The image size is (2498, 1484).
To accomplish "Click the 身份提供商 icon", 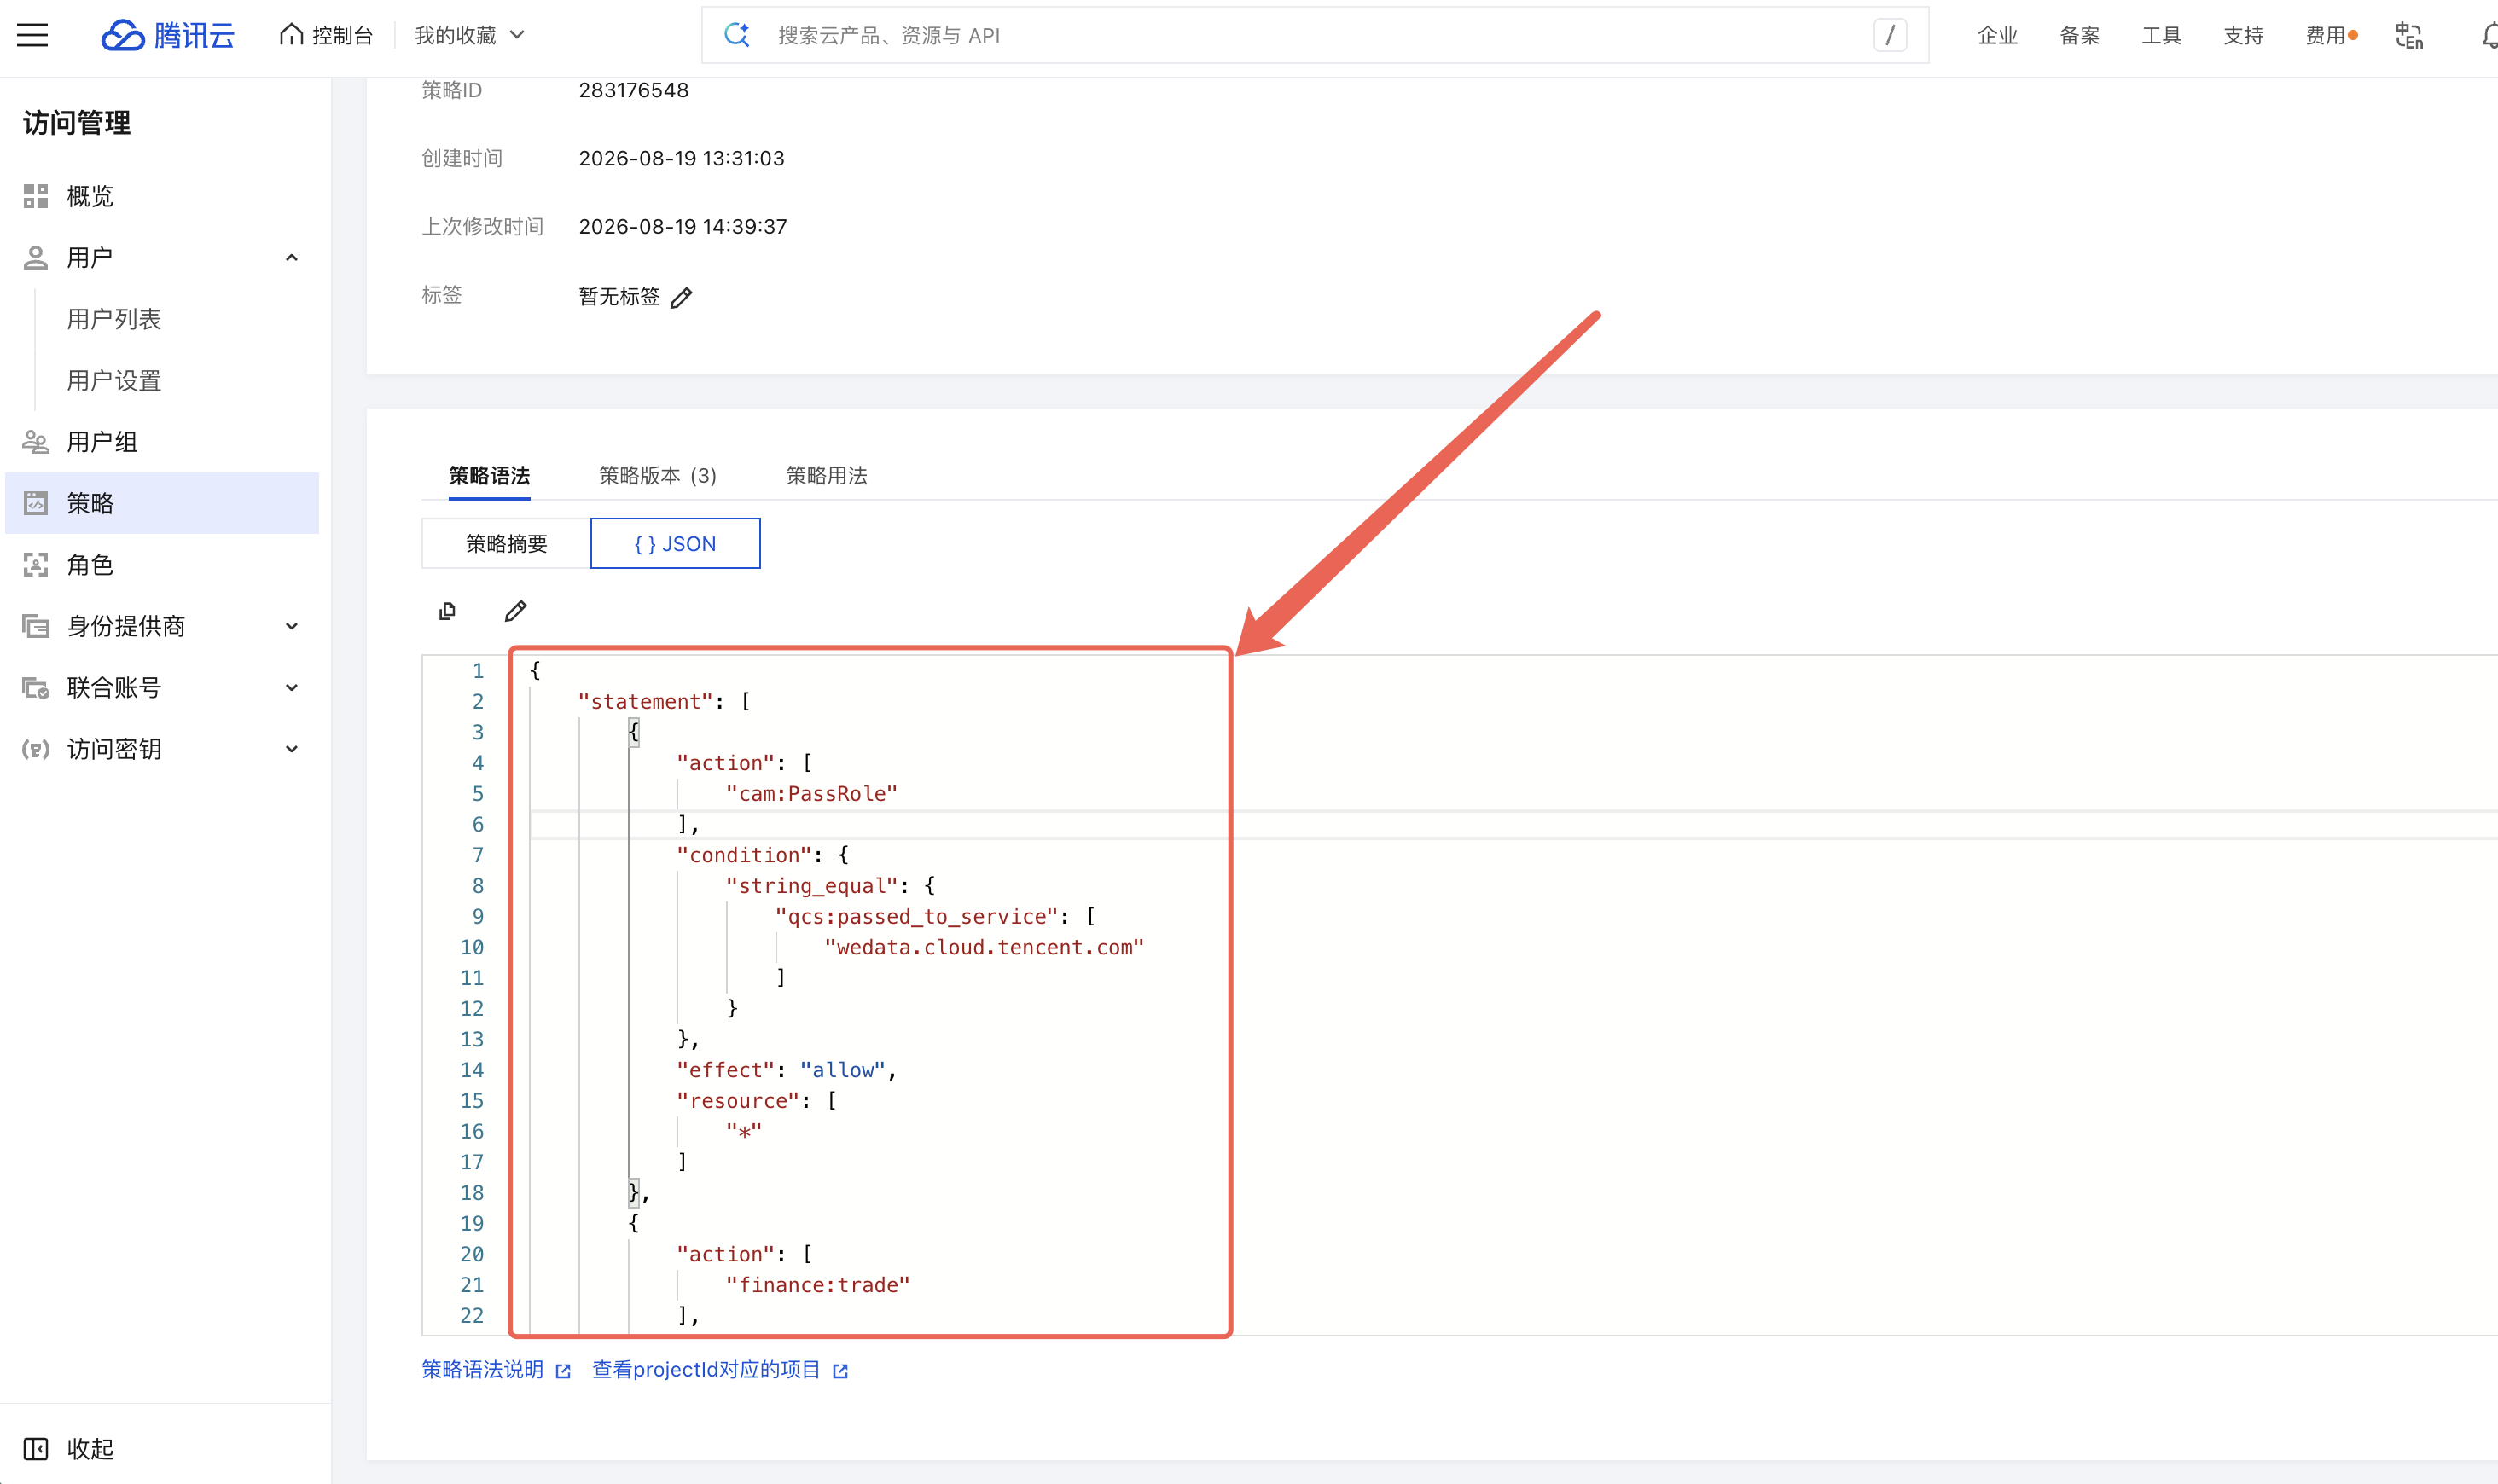I will [x=36, y=626].
